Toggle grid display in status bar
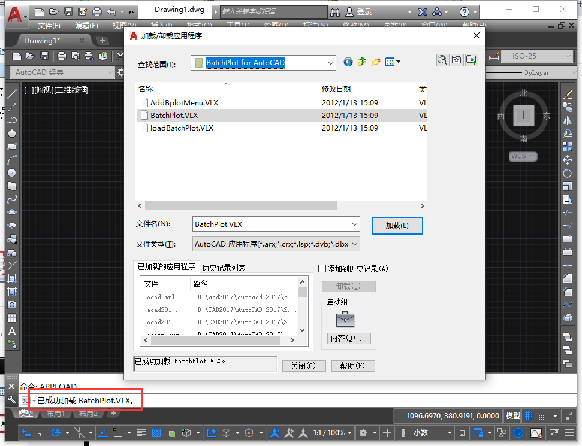This screenshot has width=582, height=446. tap(529, 416)
